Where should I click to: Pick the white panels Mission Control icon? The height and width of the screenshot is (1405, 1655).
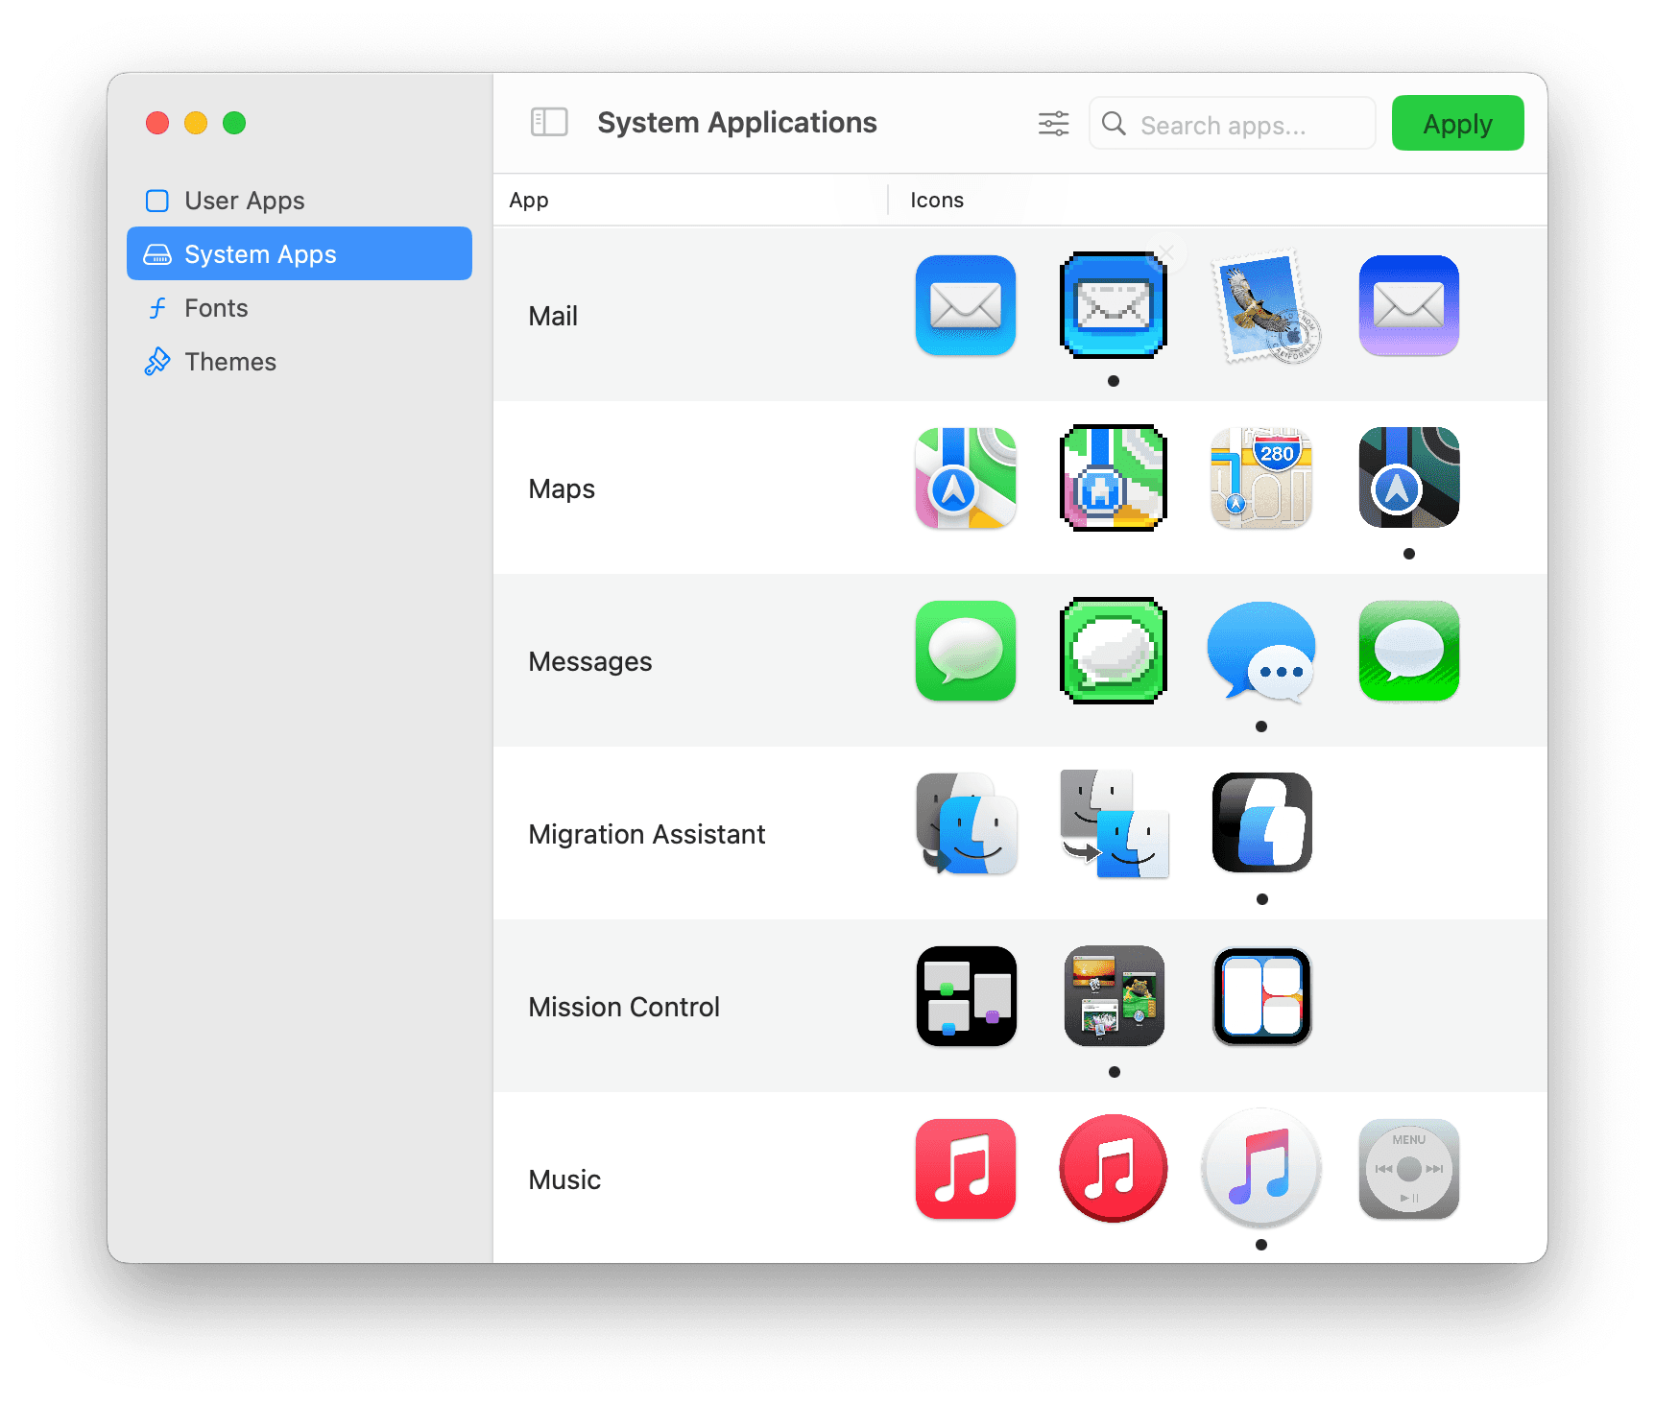[1261, 996]
